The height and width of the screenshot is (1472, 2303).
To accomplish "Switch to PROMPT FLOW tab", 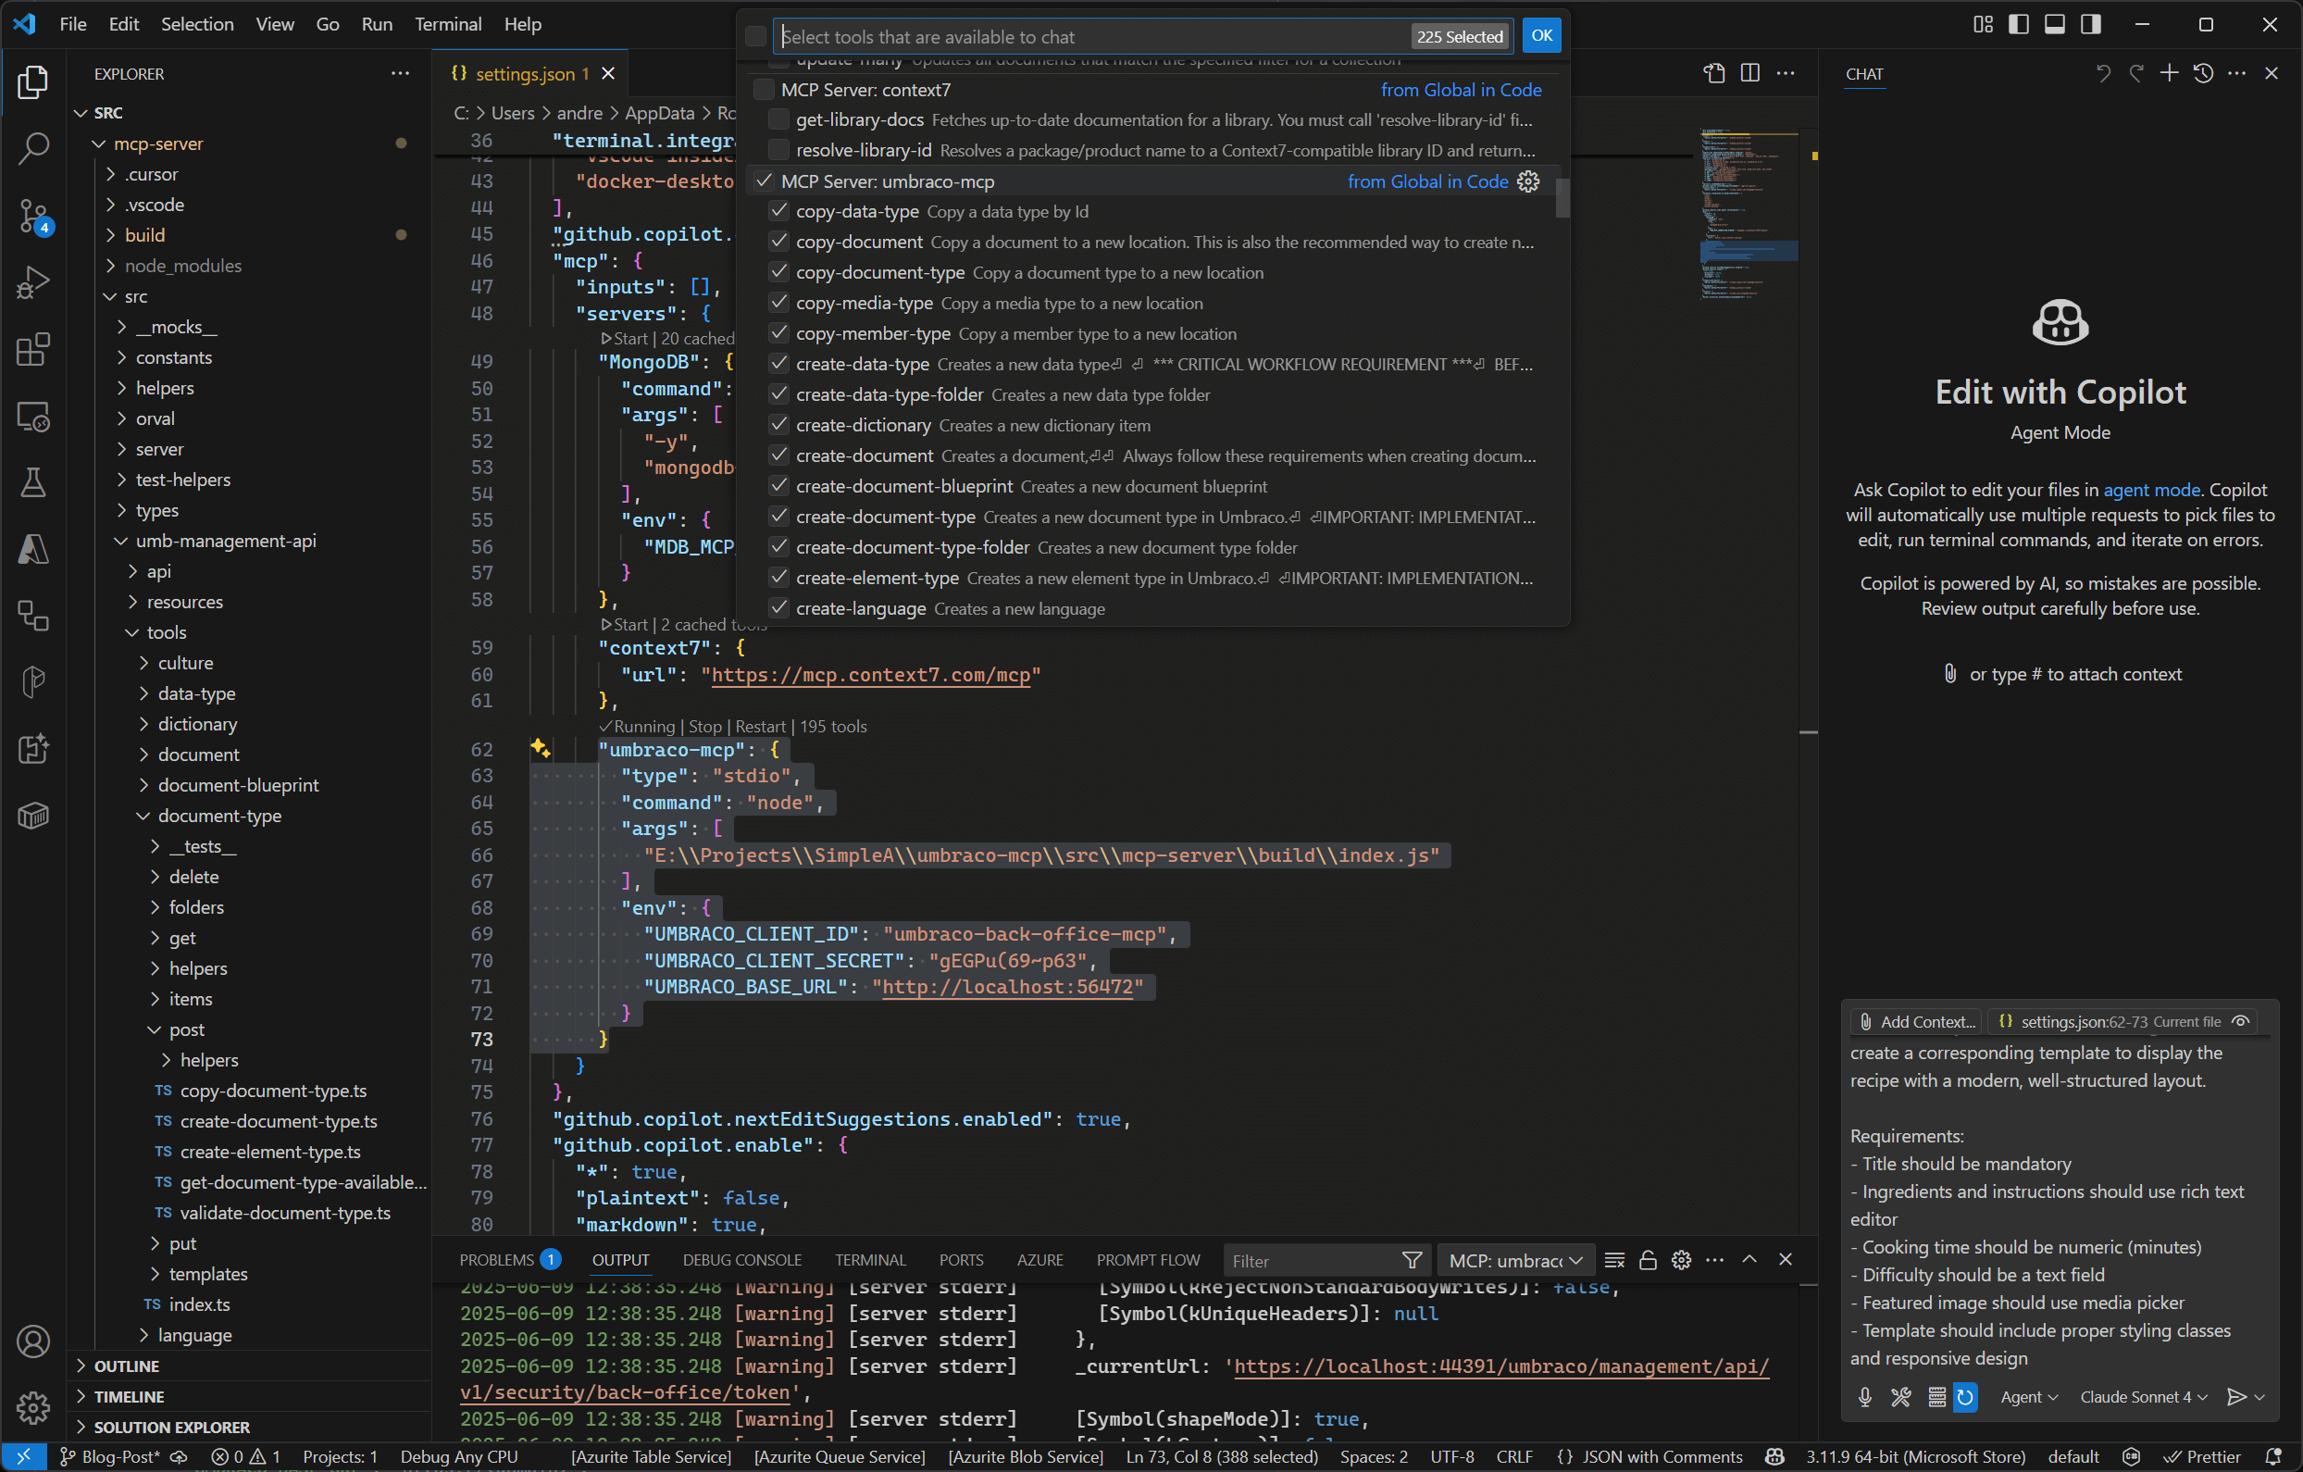I will [1148, 1260].
